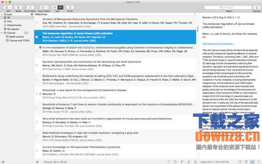Click the attachment pencil icon on Janus kinase row

[40, 37]
